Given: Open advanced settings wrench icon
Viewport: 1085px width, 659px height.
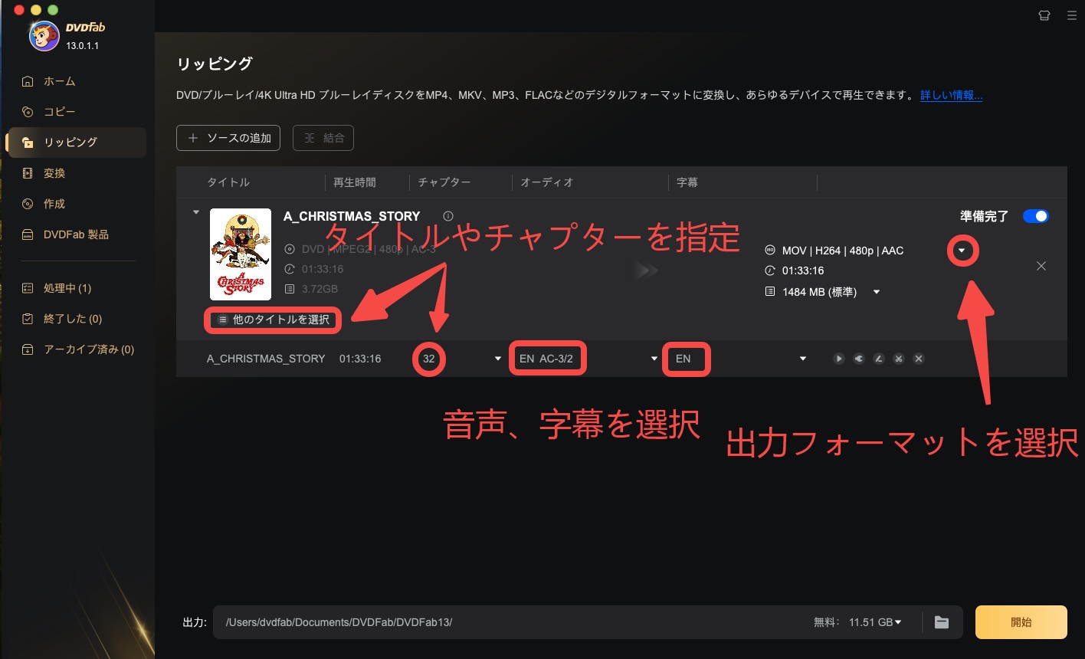Looking at the screenshot, I should tap(859, 359).
